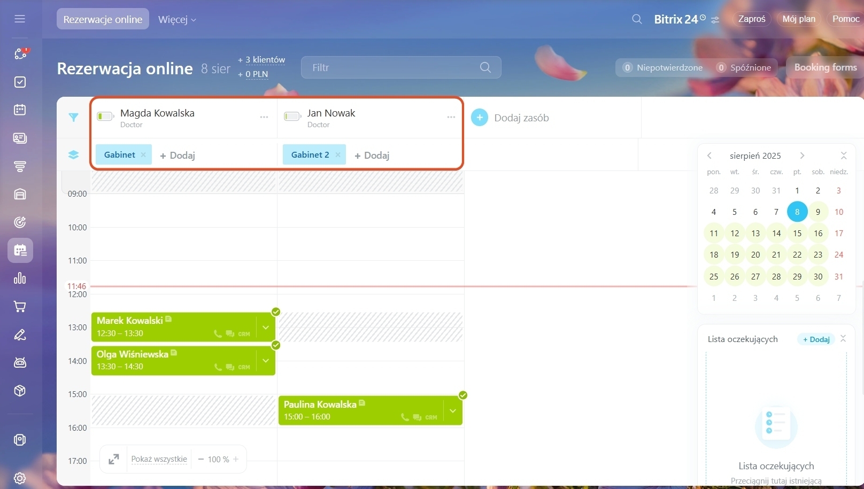The width and height of the screenshot is (864, 489).
Task: Close the mini calendar panel
Action: point(844,156)
